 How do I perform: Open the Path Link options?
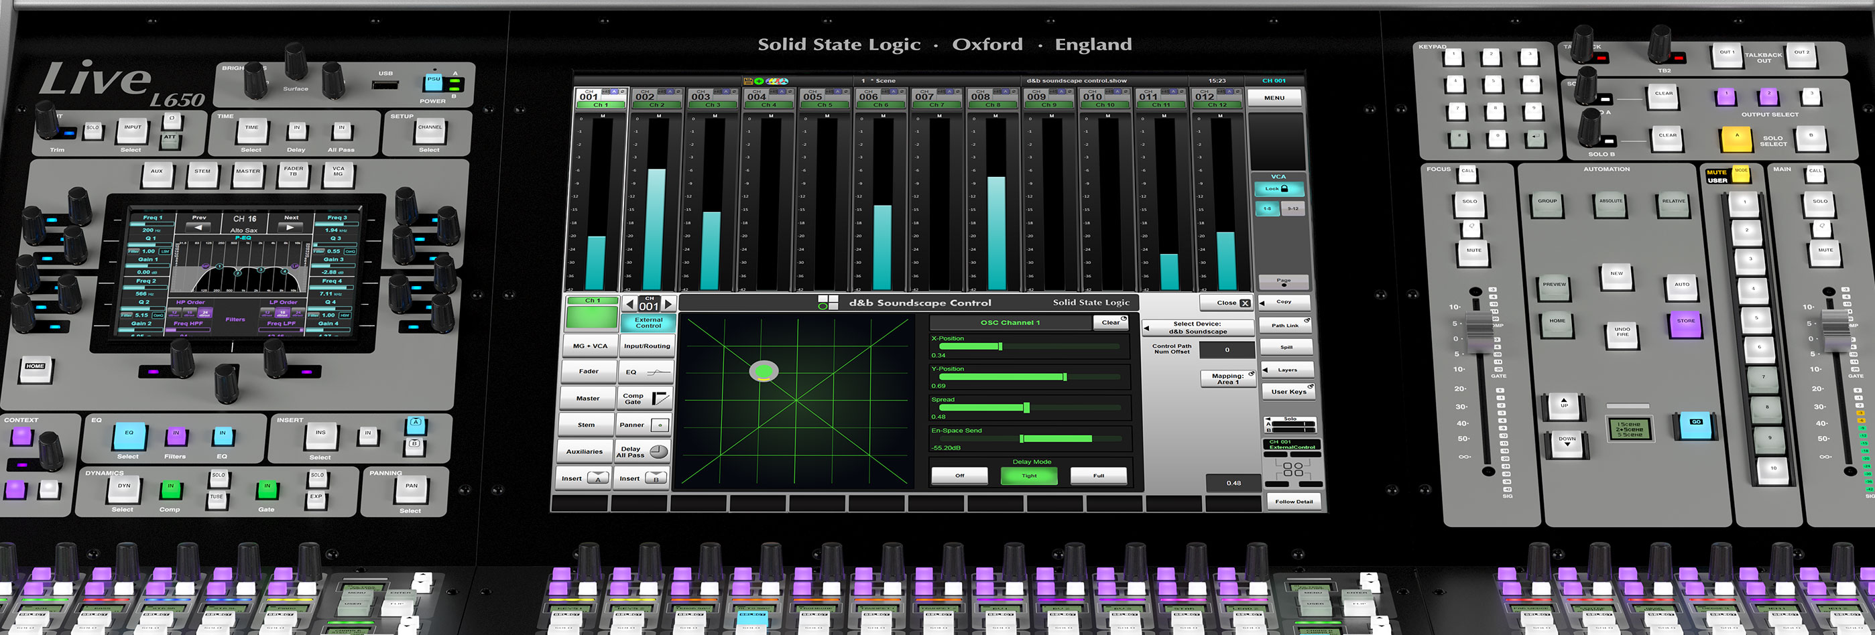pyautogui.click(x=1286, y=325)
